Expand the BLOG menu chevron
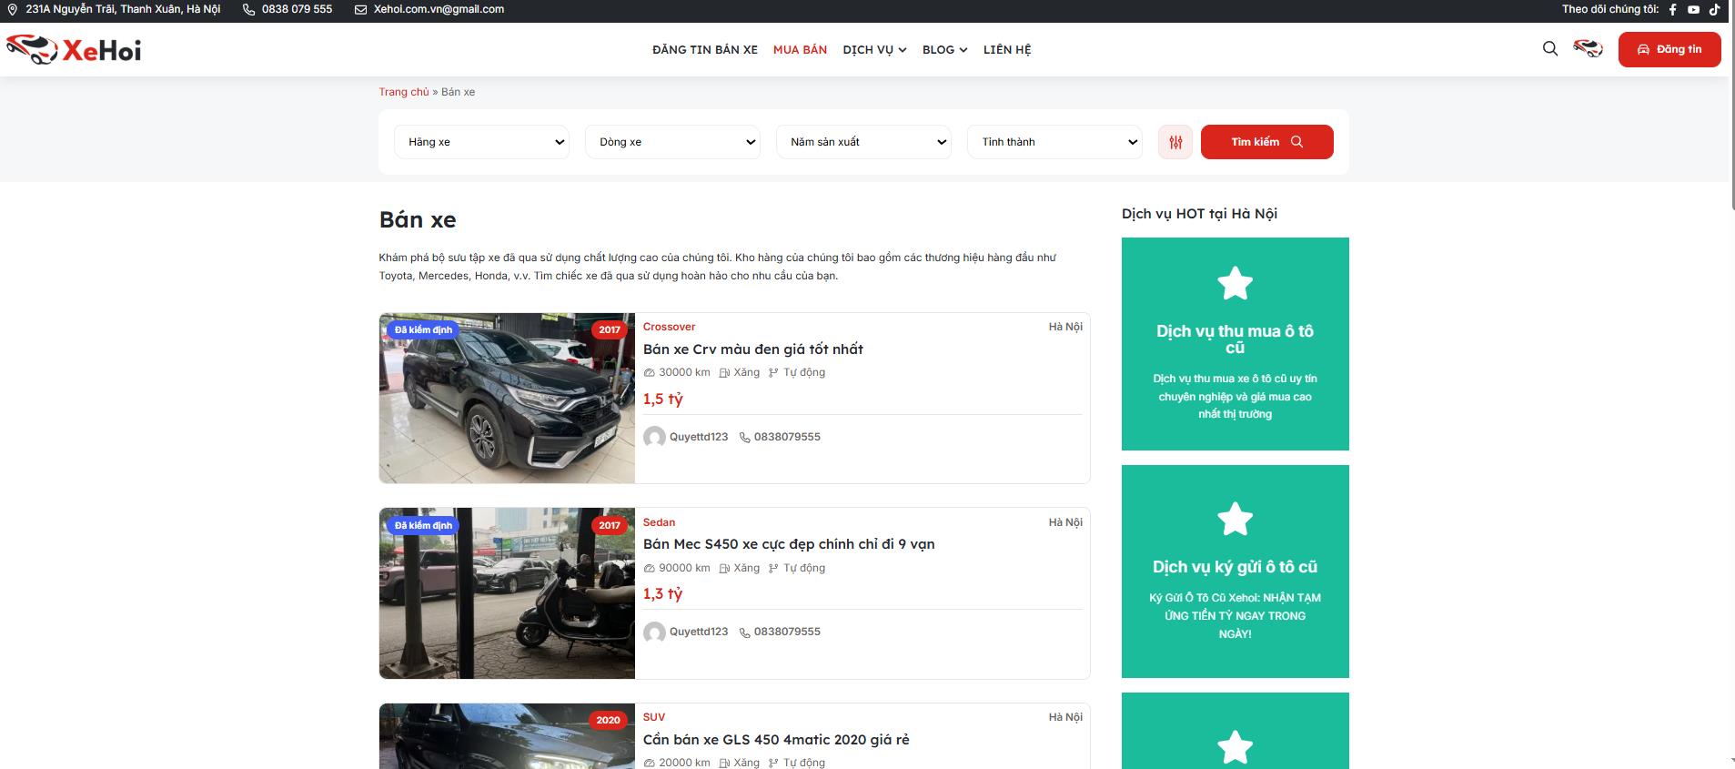This screenshot has width=1735, height=769. click(963, 50)
